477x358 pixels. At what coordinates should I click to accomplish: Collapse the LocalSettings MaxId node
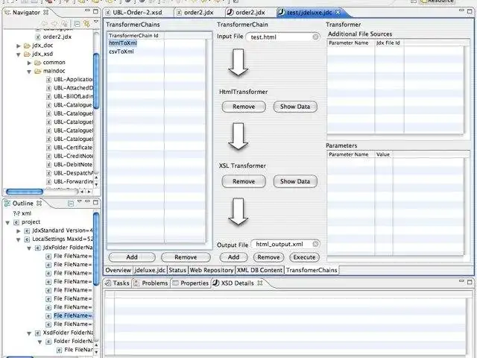[x=19, y=240]
